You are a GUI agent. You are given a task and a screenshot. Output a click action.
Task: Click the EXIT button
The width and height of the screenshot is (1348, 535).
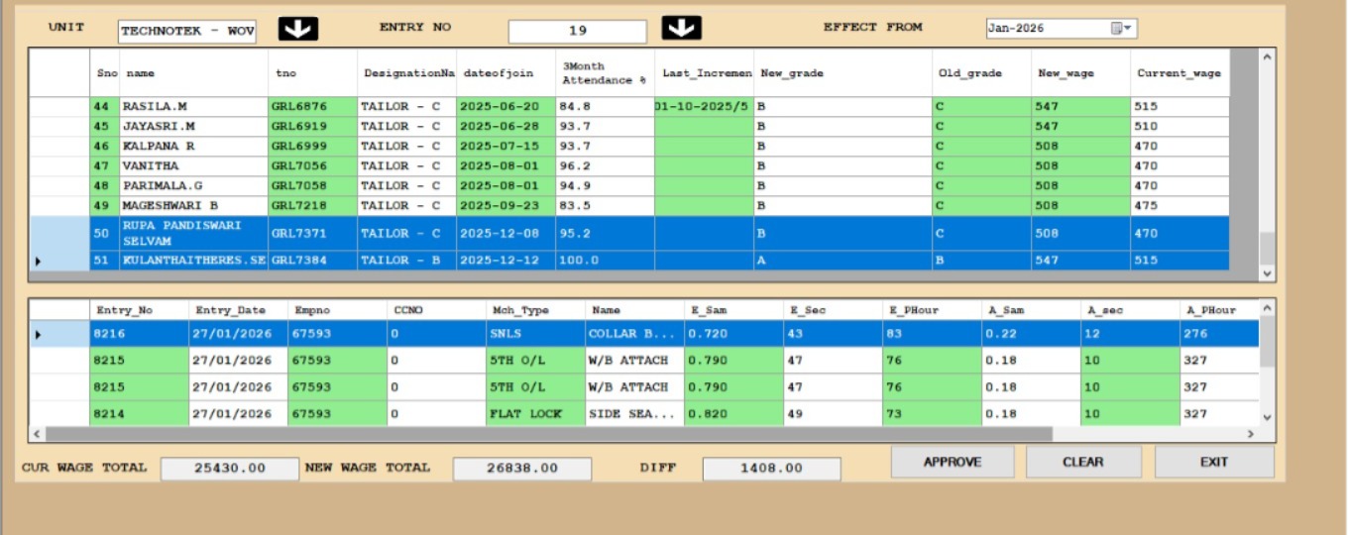pos(1213,462)
